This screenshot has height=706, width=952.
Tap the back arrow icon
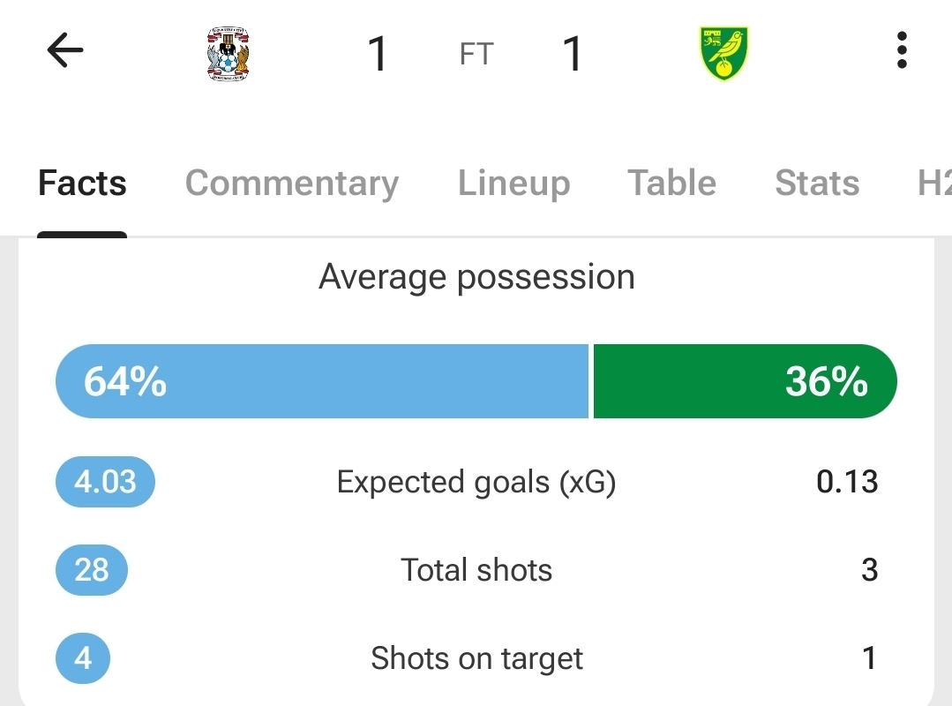click(64, 51)
